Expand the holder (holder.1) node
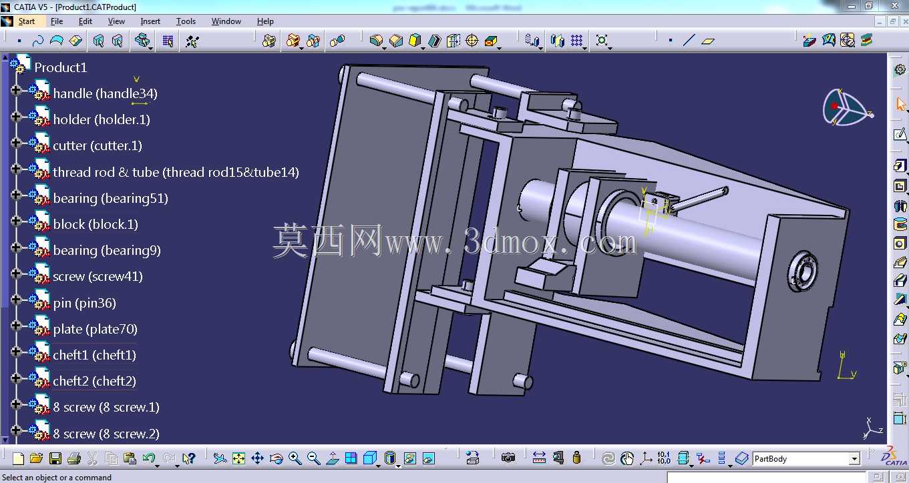Screen dimensions: 909x483 [x=16, y=115]
